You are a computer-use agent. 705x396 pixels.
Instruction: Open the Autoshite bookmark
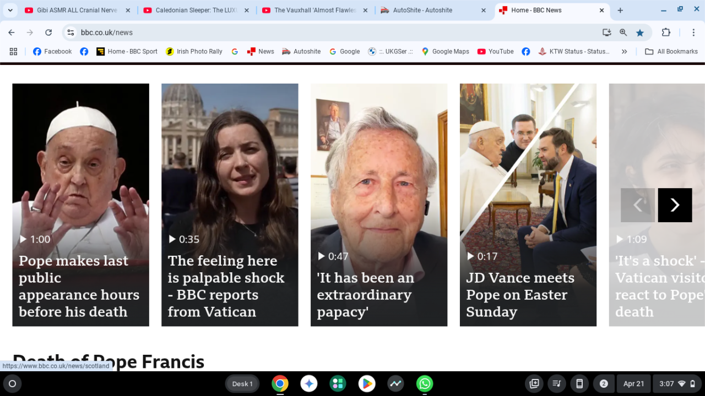click(301, 51)
